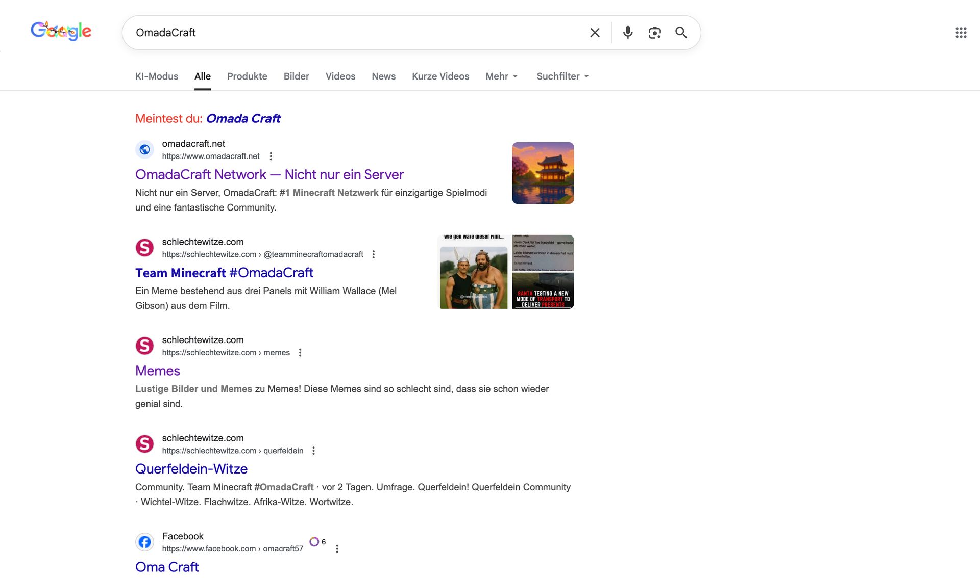The width and height of the screenshot is (980, 578).
Task: Expand the Mehr dropdown
Action: 501,76
